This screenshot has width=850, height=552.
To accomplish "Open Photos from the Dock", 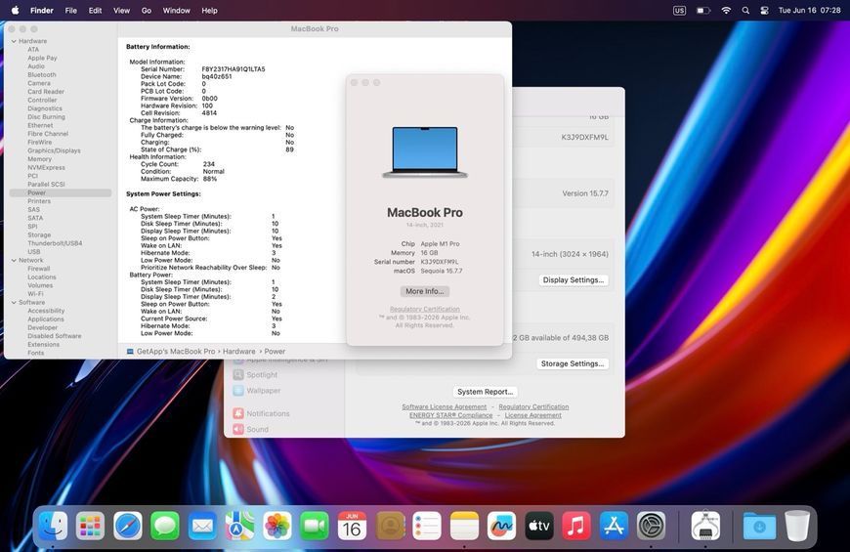I will 277,526.
